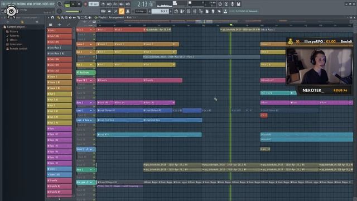Screen dimensions: 357x201
Task: Toggle wait for input icon
Action: tap(109, 4)
